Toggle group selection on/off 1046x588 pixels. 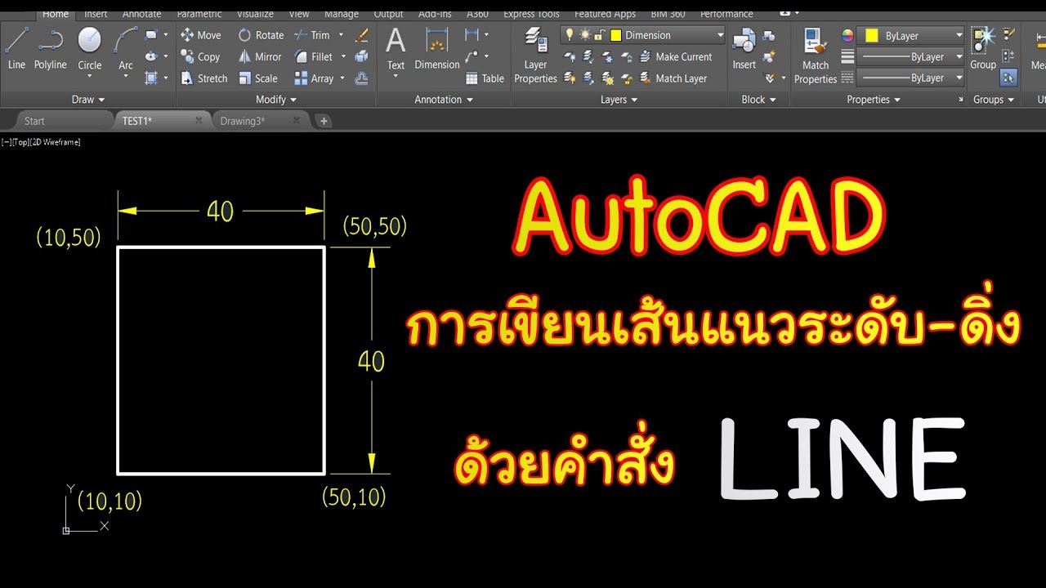pyautogui.click(x=1008, y=78)
